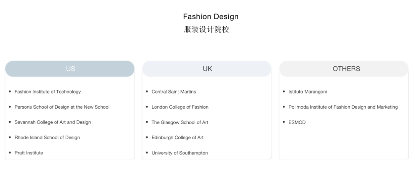Select University of Southampton

point(180,153)
